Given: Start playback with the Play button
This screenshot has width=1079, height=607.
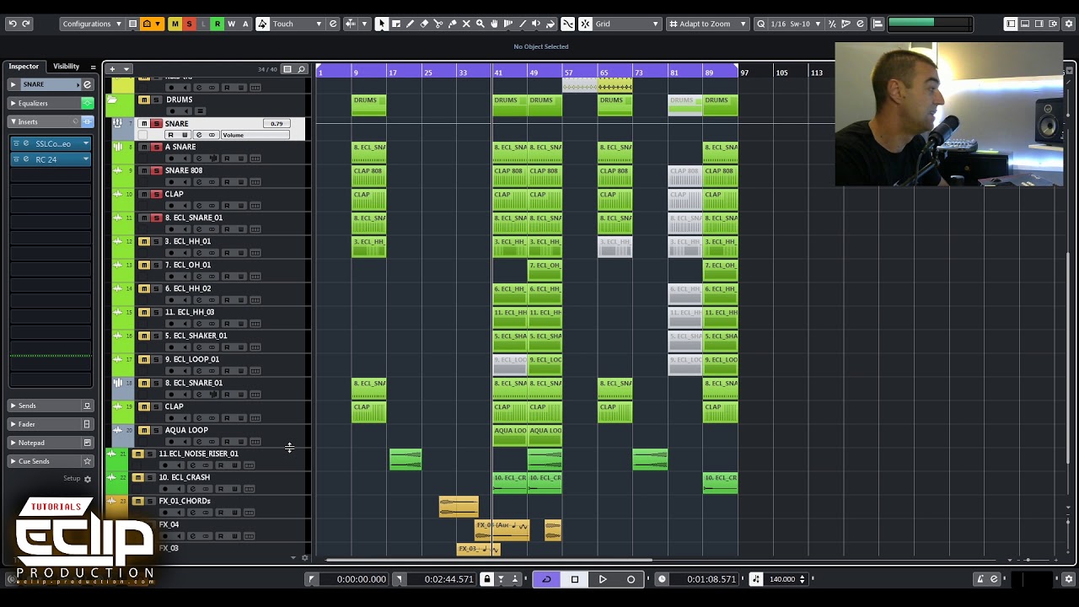Looking at the screenshot, I should [603, 579].
